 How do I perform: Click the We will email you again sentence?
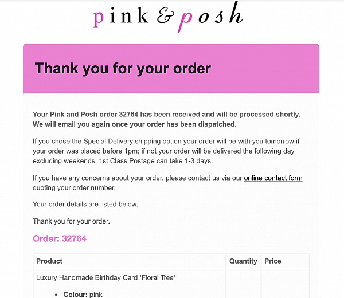coord(135,124)
